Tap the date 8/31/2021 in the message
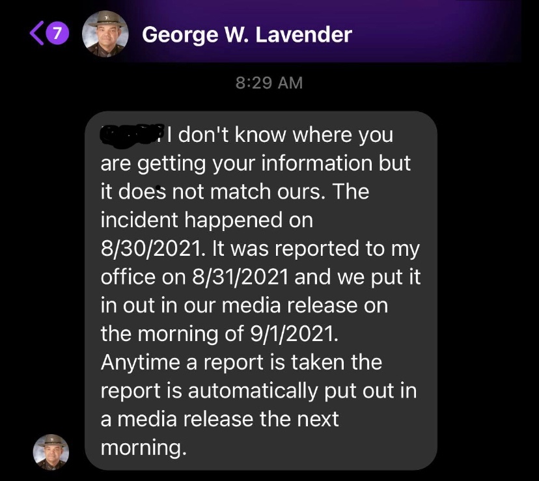The height and width of the screenshot is (481, 539). pyautogui.click(x=240, y=277)
